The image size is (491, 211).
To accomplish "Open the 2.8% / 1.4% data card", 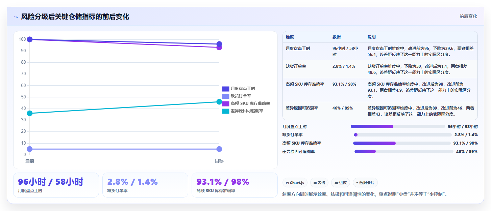I will (145, 185).
